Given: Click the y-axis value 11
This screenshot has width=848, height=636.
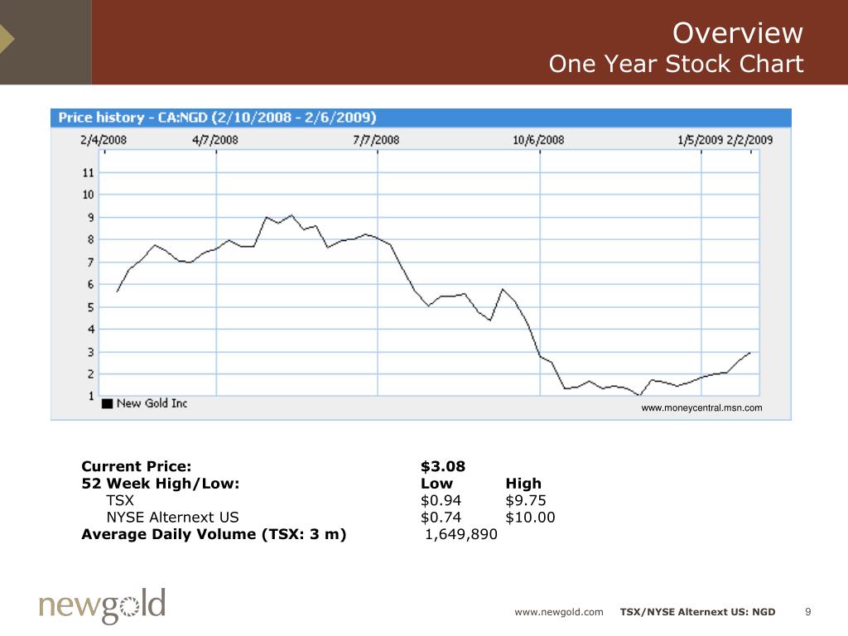Looking at the screenshot, I should click(88, 172).
